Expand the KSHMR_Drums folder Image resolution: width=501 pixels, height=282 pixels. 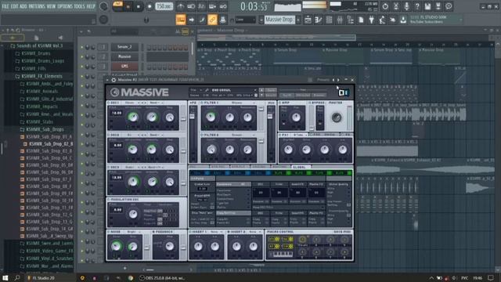35,53
